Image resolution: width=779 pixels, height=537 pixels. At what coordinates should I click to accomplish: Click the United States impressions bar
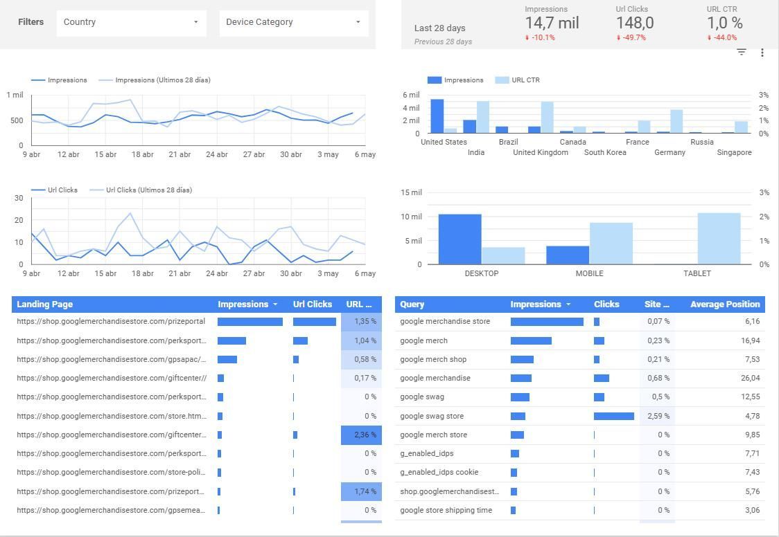(437, 116)
